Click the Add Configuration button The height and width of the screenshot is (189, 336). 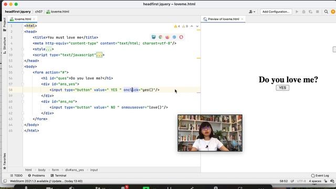[x=276, y=12]
